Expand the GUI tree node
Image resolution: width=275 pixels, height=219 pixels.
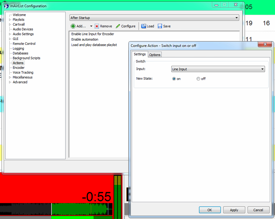(10, 39)
